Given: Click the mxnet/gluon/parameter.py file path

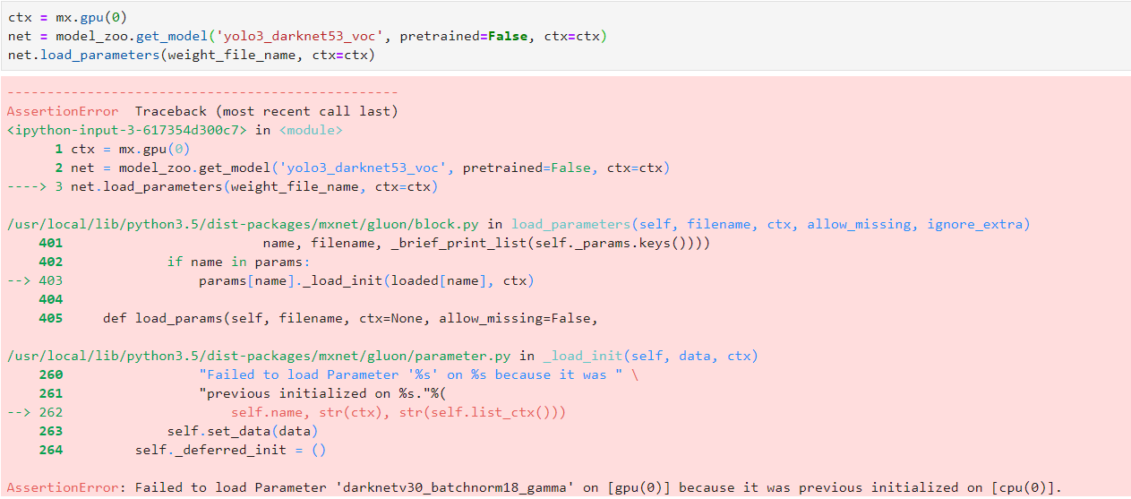Looking at the screenshot, I should click(x=260, y=356).
